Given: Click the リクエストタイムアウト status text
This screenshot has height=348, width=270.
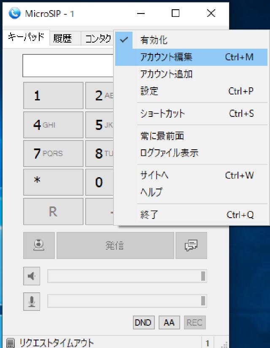Looking at the screenshot, I should pos(57,343).
